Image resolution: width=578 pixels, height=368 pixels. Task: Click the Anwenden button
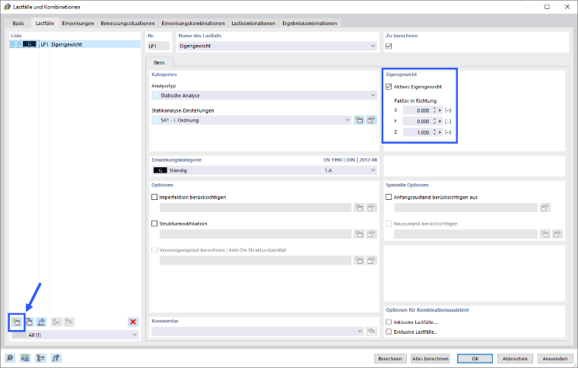point(554,358)
